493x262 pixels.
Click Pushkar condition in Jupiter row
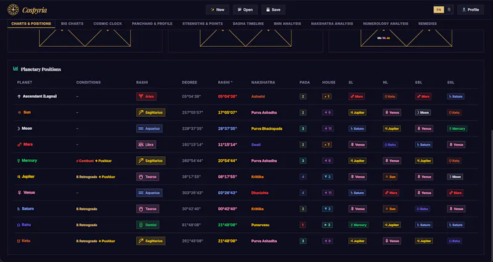coord(107,177)
